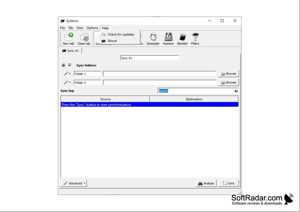
Task: Click the Folder 2 label field
Action: pyautogui.click(x=87, y=82)
